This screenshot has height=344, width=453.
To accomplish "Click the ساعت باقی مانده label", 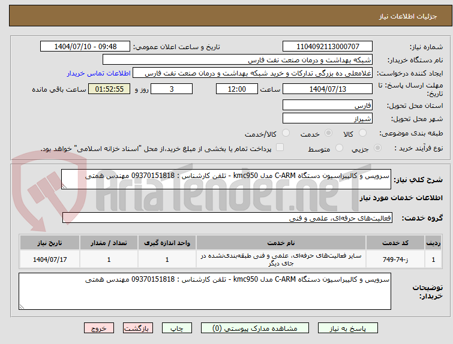I will [x=59, y=89].
